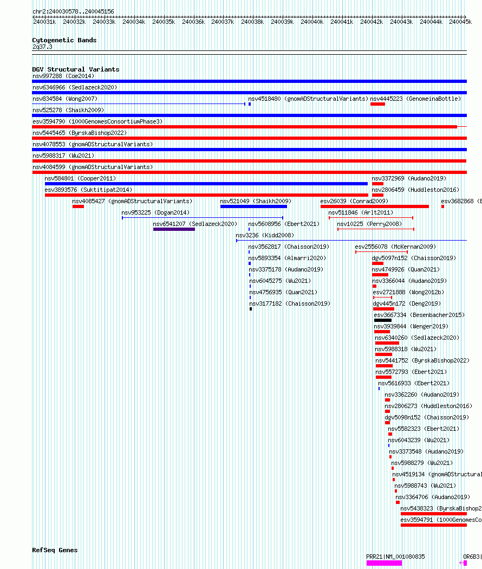Select OR6B3 gene label
The width and height of the screenshot is (482, 569).
coord(472,557)
